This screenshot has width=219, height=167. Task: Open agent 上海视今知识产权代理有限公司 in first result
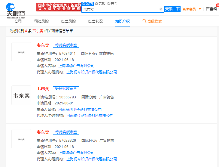(x=92, y=72)
